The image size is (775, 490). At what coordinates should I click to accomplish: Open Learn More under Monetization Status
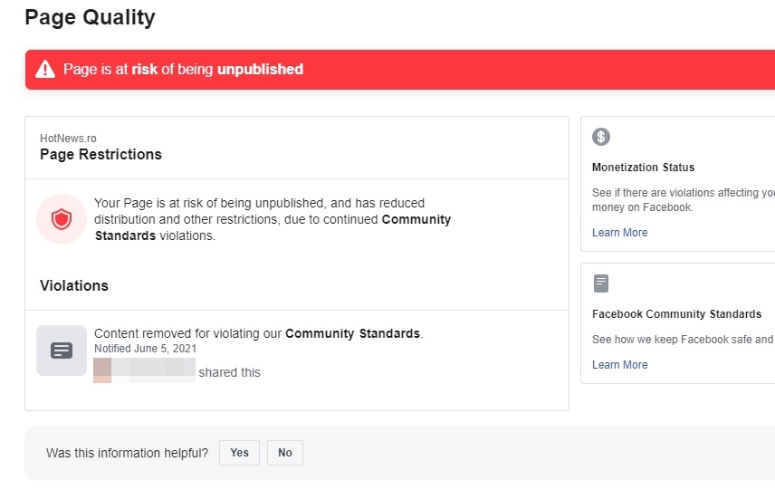[619, 233]
